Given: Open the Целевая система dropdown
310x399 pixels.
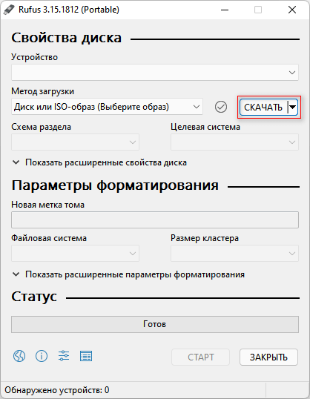Looking at the screenshot, I should point(234,142).
